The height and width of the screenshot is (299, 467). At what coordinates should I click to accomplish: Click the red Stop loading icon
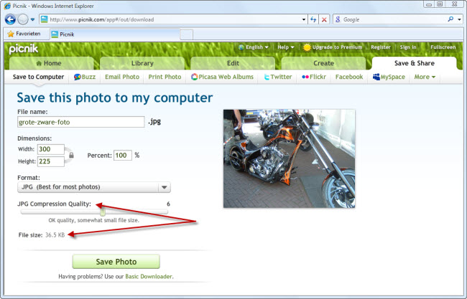coord(324,19)
